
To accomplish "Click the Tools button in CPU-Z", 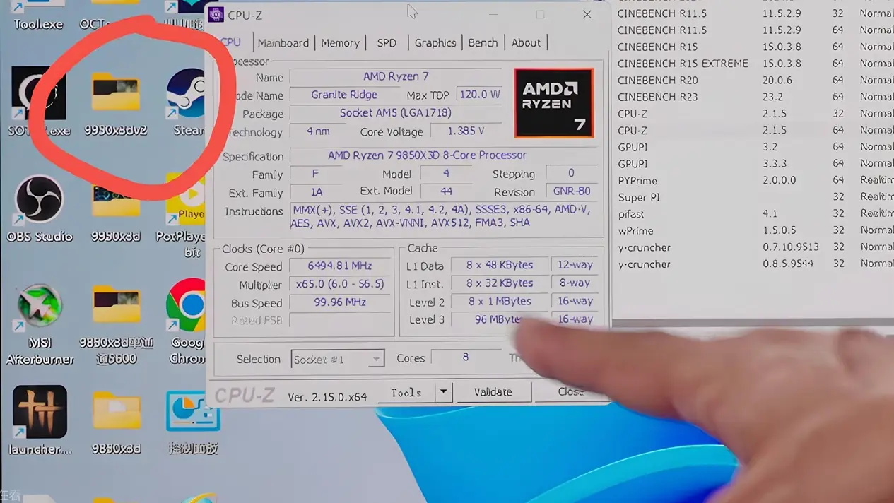I will [x=406, y=392].
